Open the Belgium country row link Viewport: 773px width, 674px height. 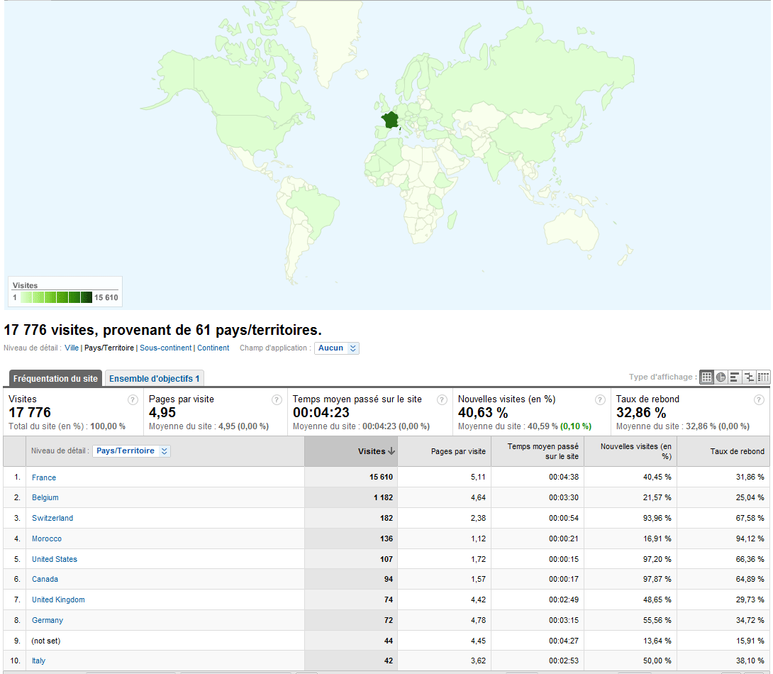45,498
